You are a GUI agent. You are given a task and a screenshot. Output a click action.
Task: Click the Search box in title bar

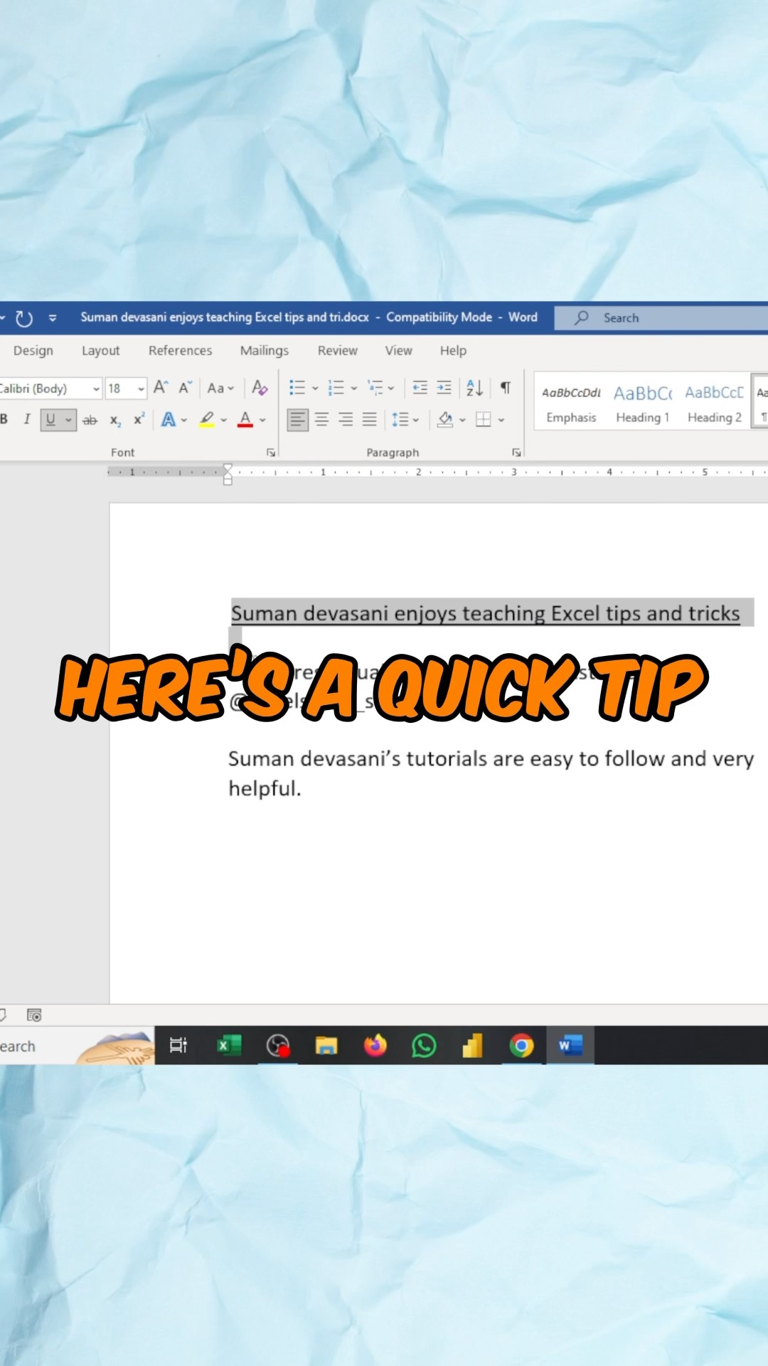coord(661,318)
